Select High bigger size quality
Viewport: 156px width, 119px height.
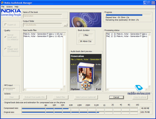point(6,49)
